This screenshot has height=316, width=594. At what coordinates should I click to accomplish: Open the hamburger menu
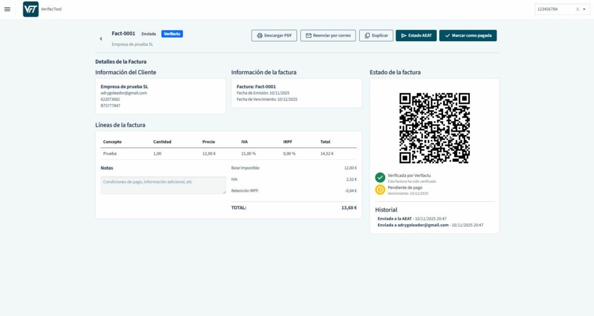(x=7, y=9)
